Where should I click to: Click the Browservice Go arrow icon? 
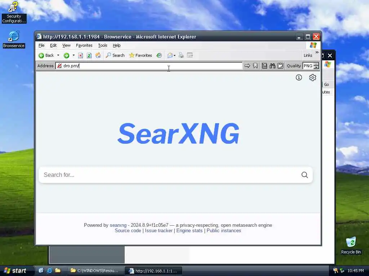coord(247,66)
